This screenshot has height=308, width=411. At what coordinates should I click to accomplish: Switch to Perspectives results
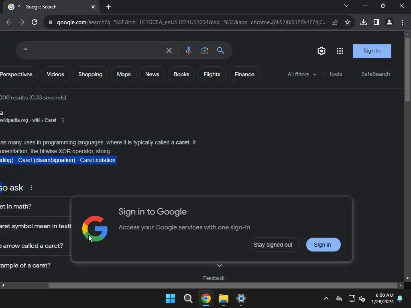click(17, 74)
